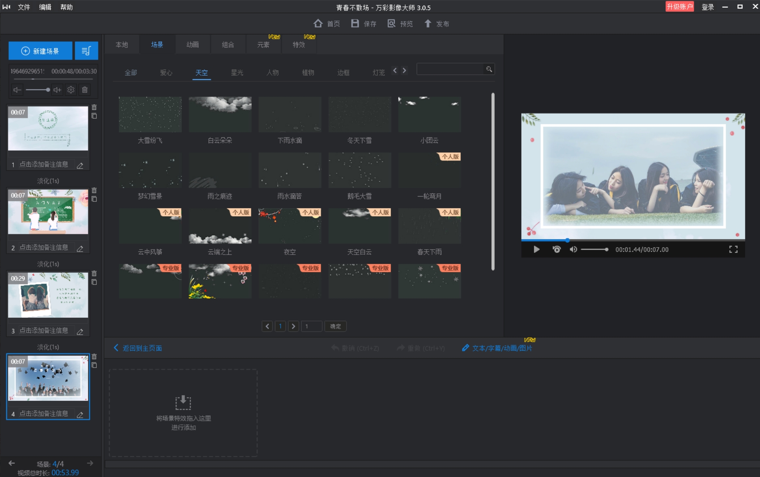
Task: Enter fullscreen preview mode
Action: [x=733, y=250]
